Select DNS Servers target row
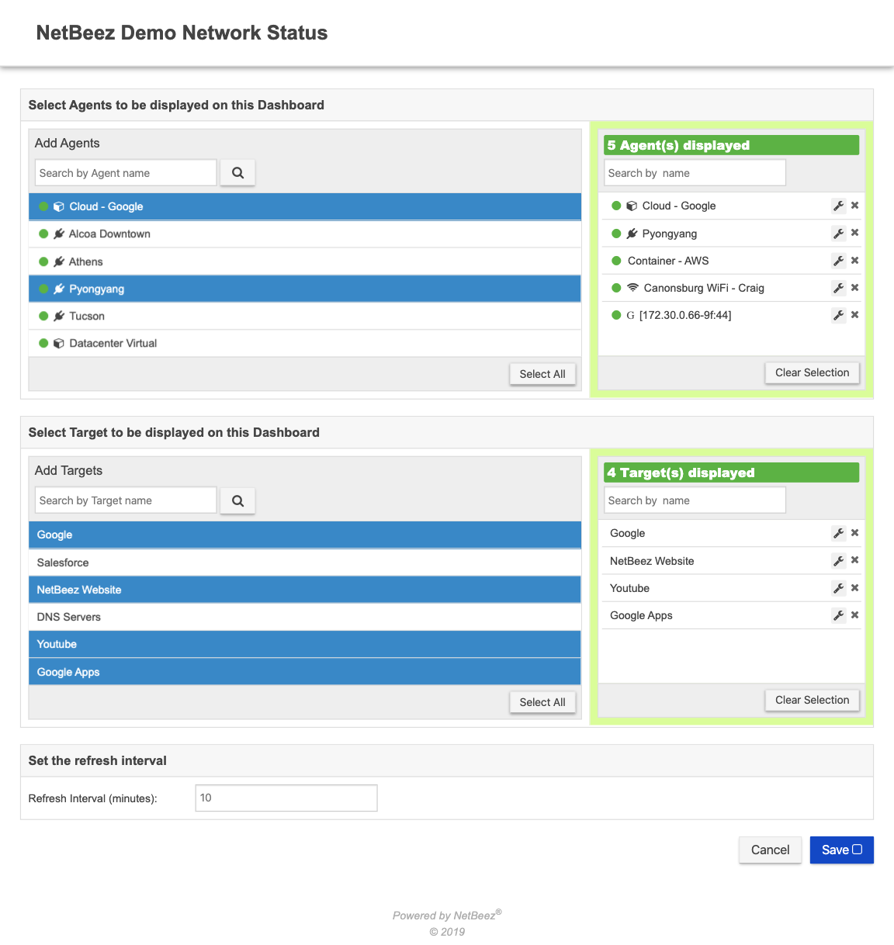 (305, 617)
